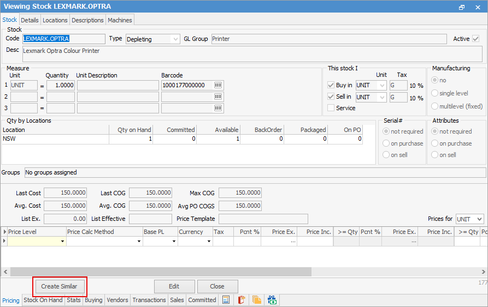The height and width of the screenshot is (307, 488).
Task: Open the Stock On Hand bottom tab
Action: [x=43, y=300]
